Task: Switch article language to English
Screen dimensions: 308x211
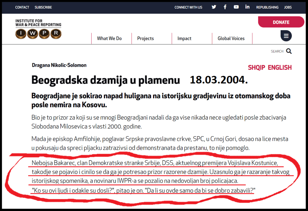Action: coord(280,67)
